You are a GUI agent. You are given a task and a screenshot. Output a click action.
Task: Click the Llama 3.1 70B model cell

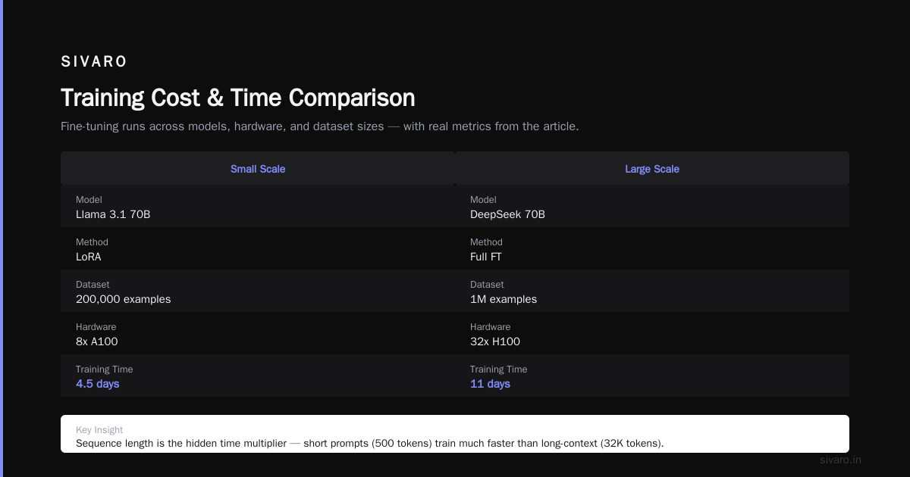tap(258, 207)
